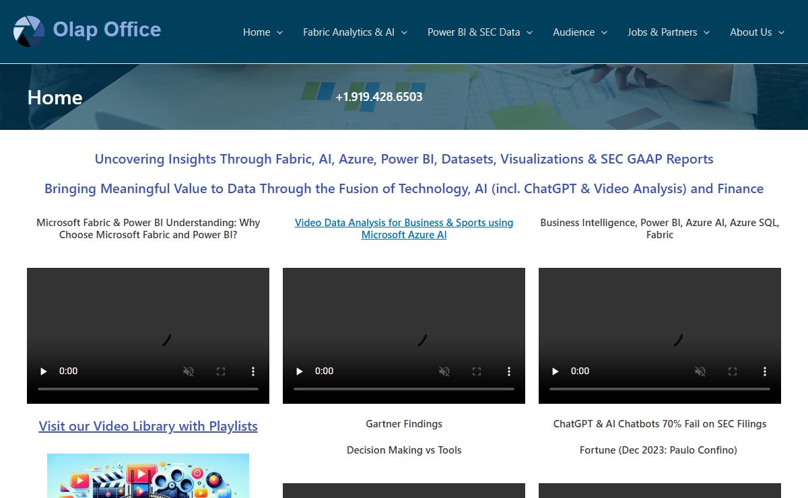Click Microsoft Fabric & Power BI Understanding caption

point(148,229)
